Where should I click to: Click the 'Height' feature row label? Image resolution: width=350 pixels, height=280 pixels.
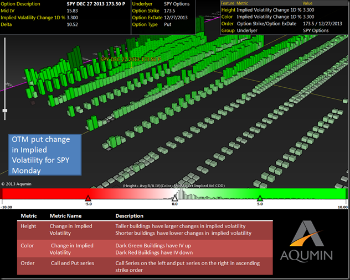tap(228, 10)
